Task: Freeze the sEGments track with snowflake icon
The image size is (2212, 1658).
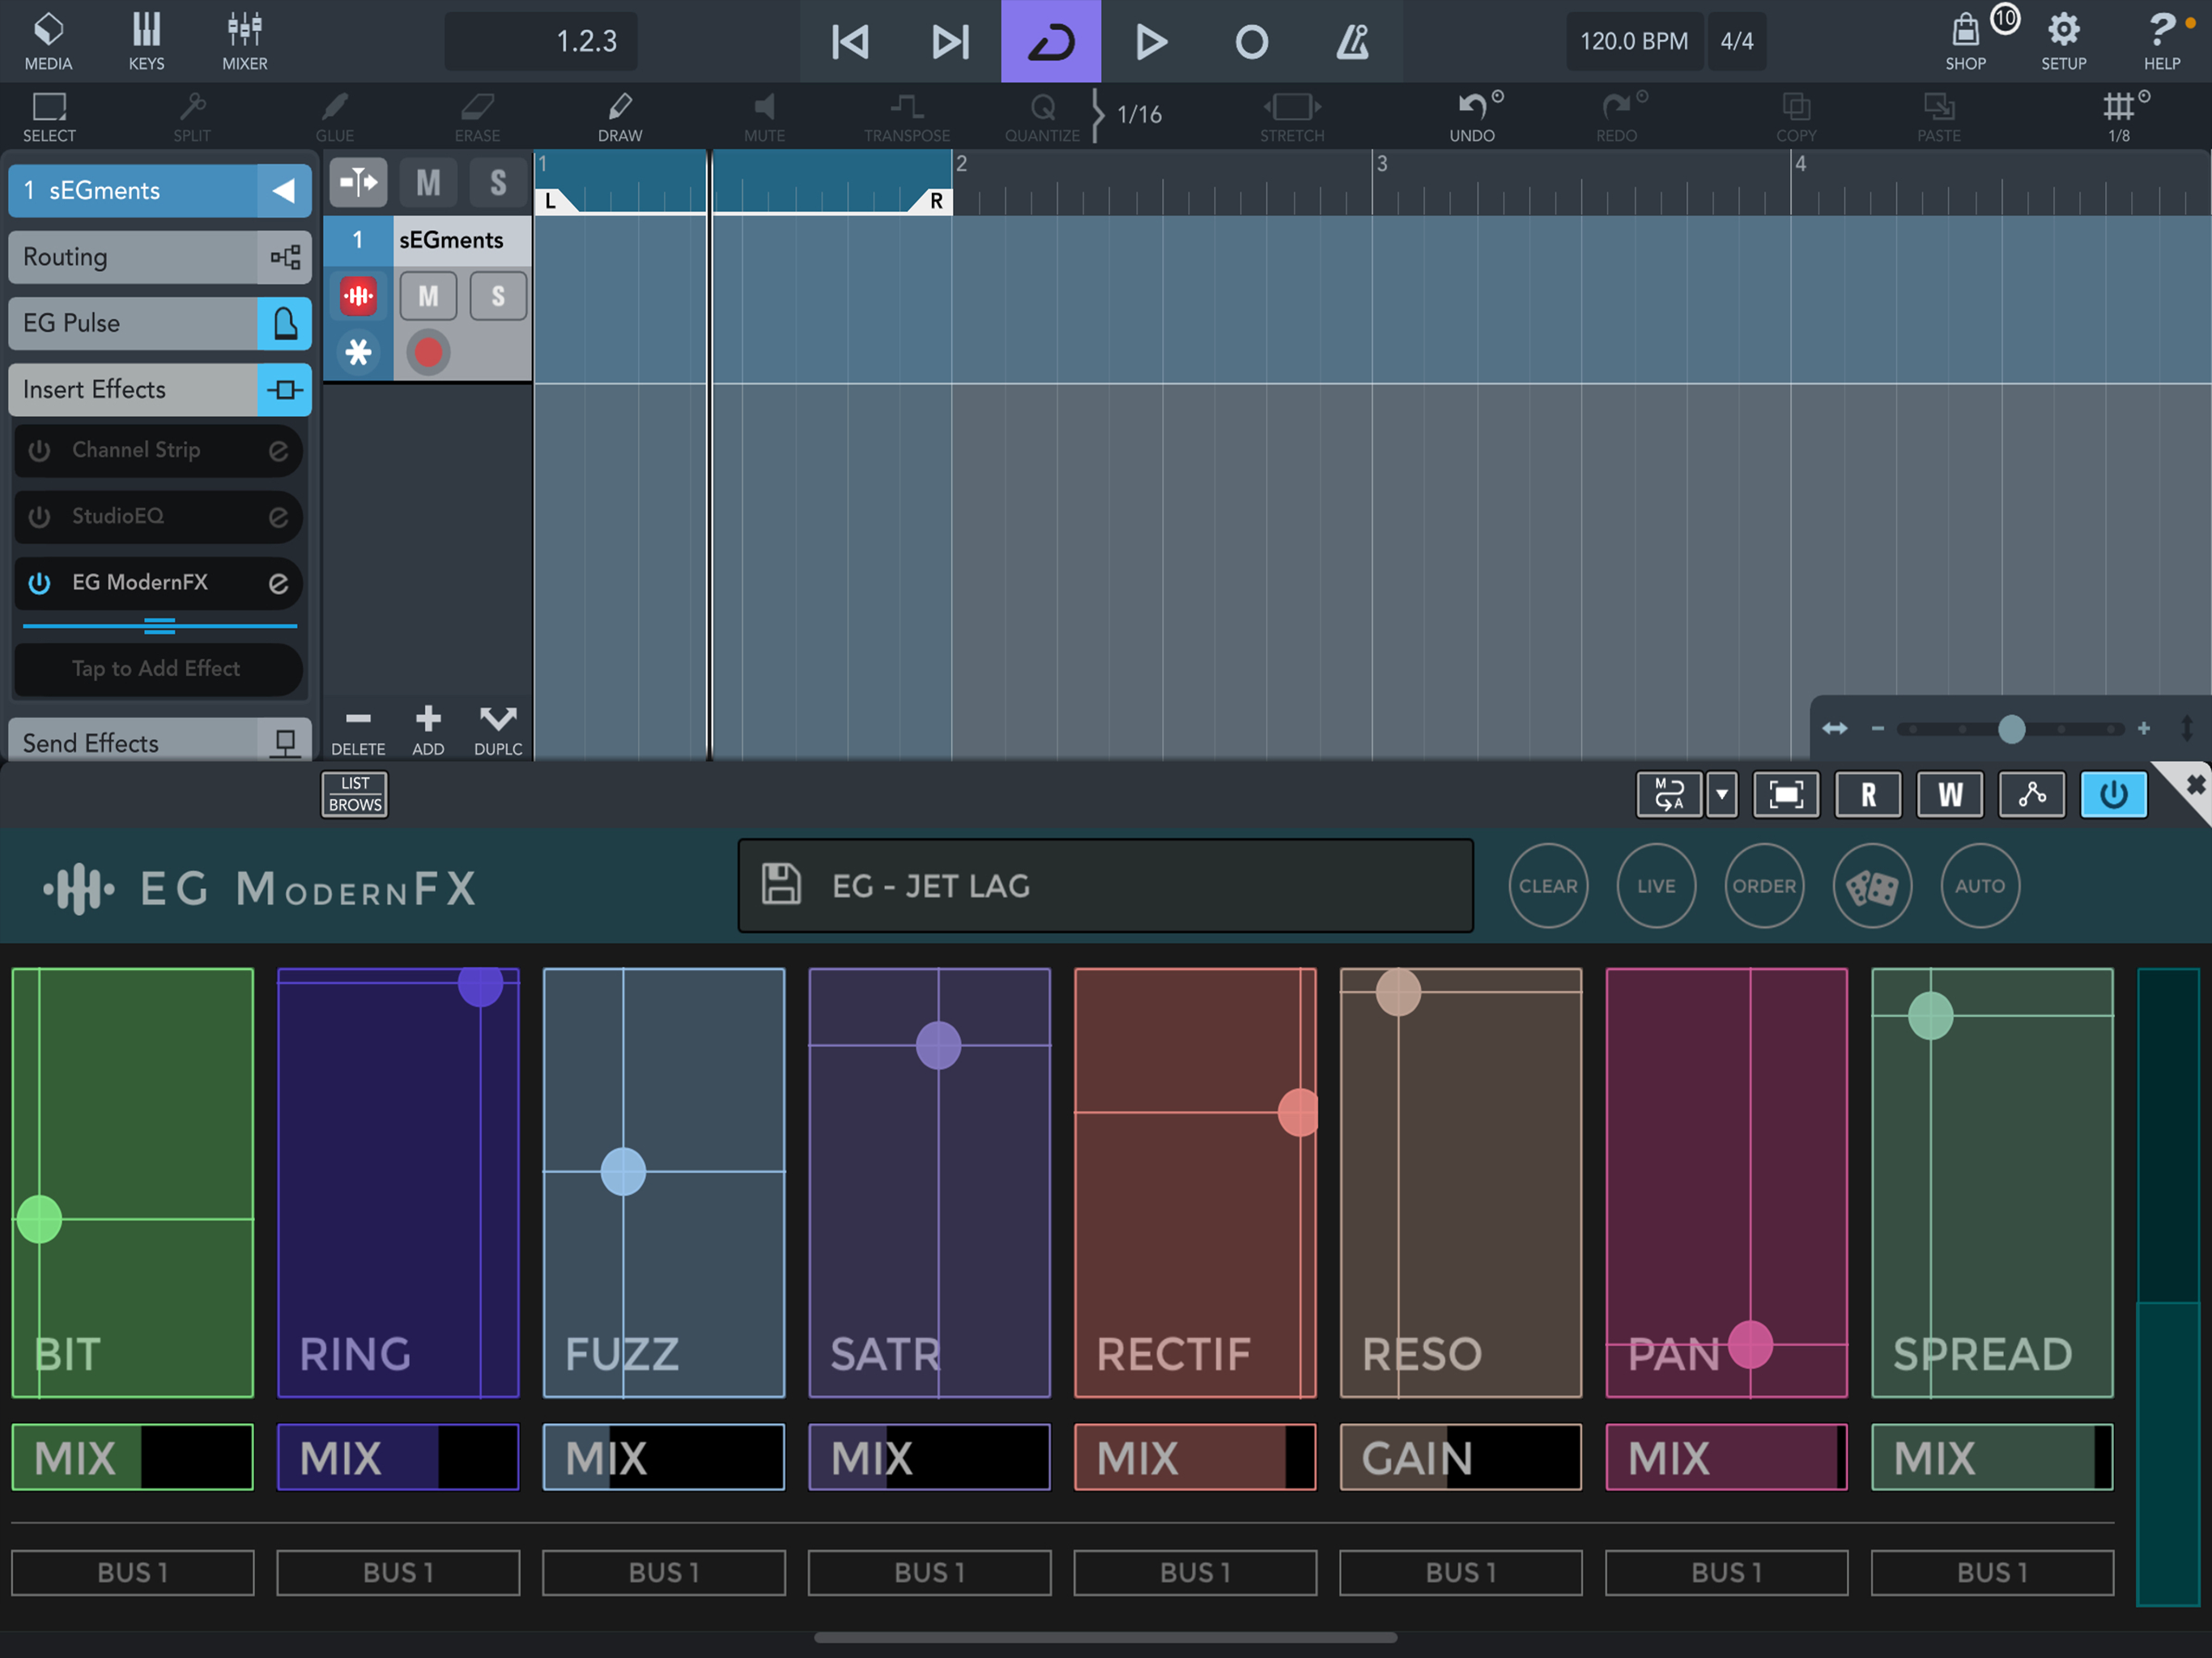Action: 358,352
